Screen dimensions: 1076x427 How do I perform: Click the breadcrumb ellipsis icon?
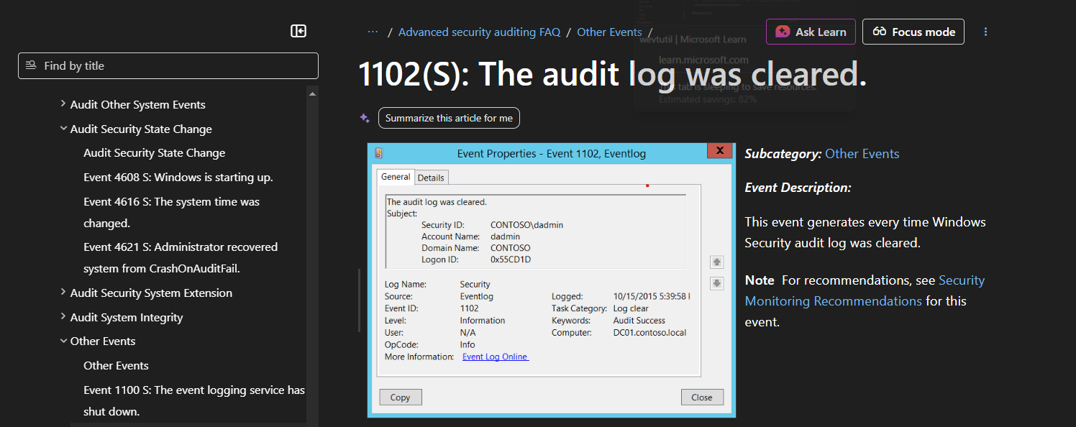(x=373, y=32)
